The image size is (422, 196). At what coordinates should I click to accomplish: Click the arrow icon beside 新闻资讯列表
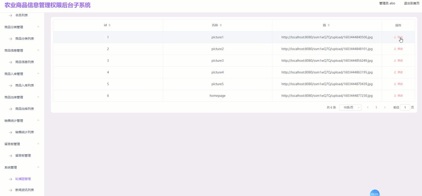click(11, 190)
